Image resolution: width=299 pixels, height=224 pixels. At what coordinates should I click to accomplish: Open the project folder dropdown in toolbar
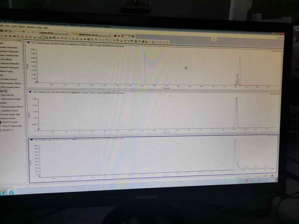pos(94,34)
